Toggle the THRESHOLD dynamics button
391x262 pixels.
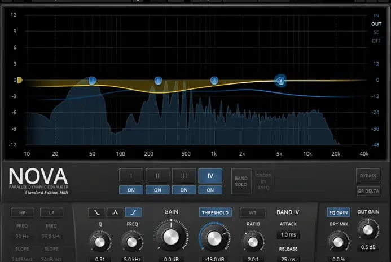click(215, 212)
